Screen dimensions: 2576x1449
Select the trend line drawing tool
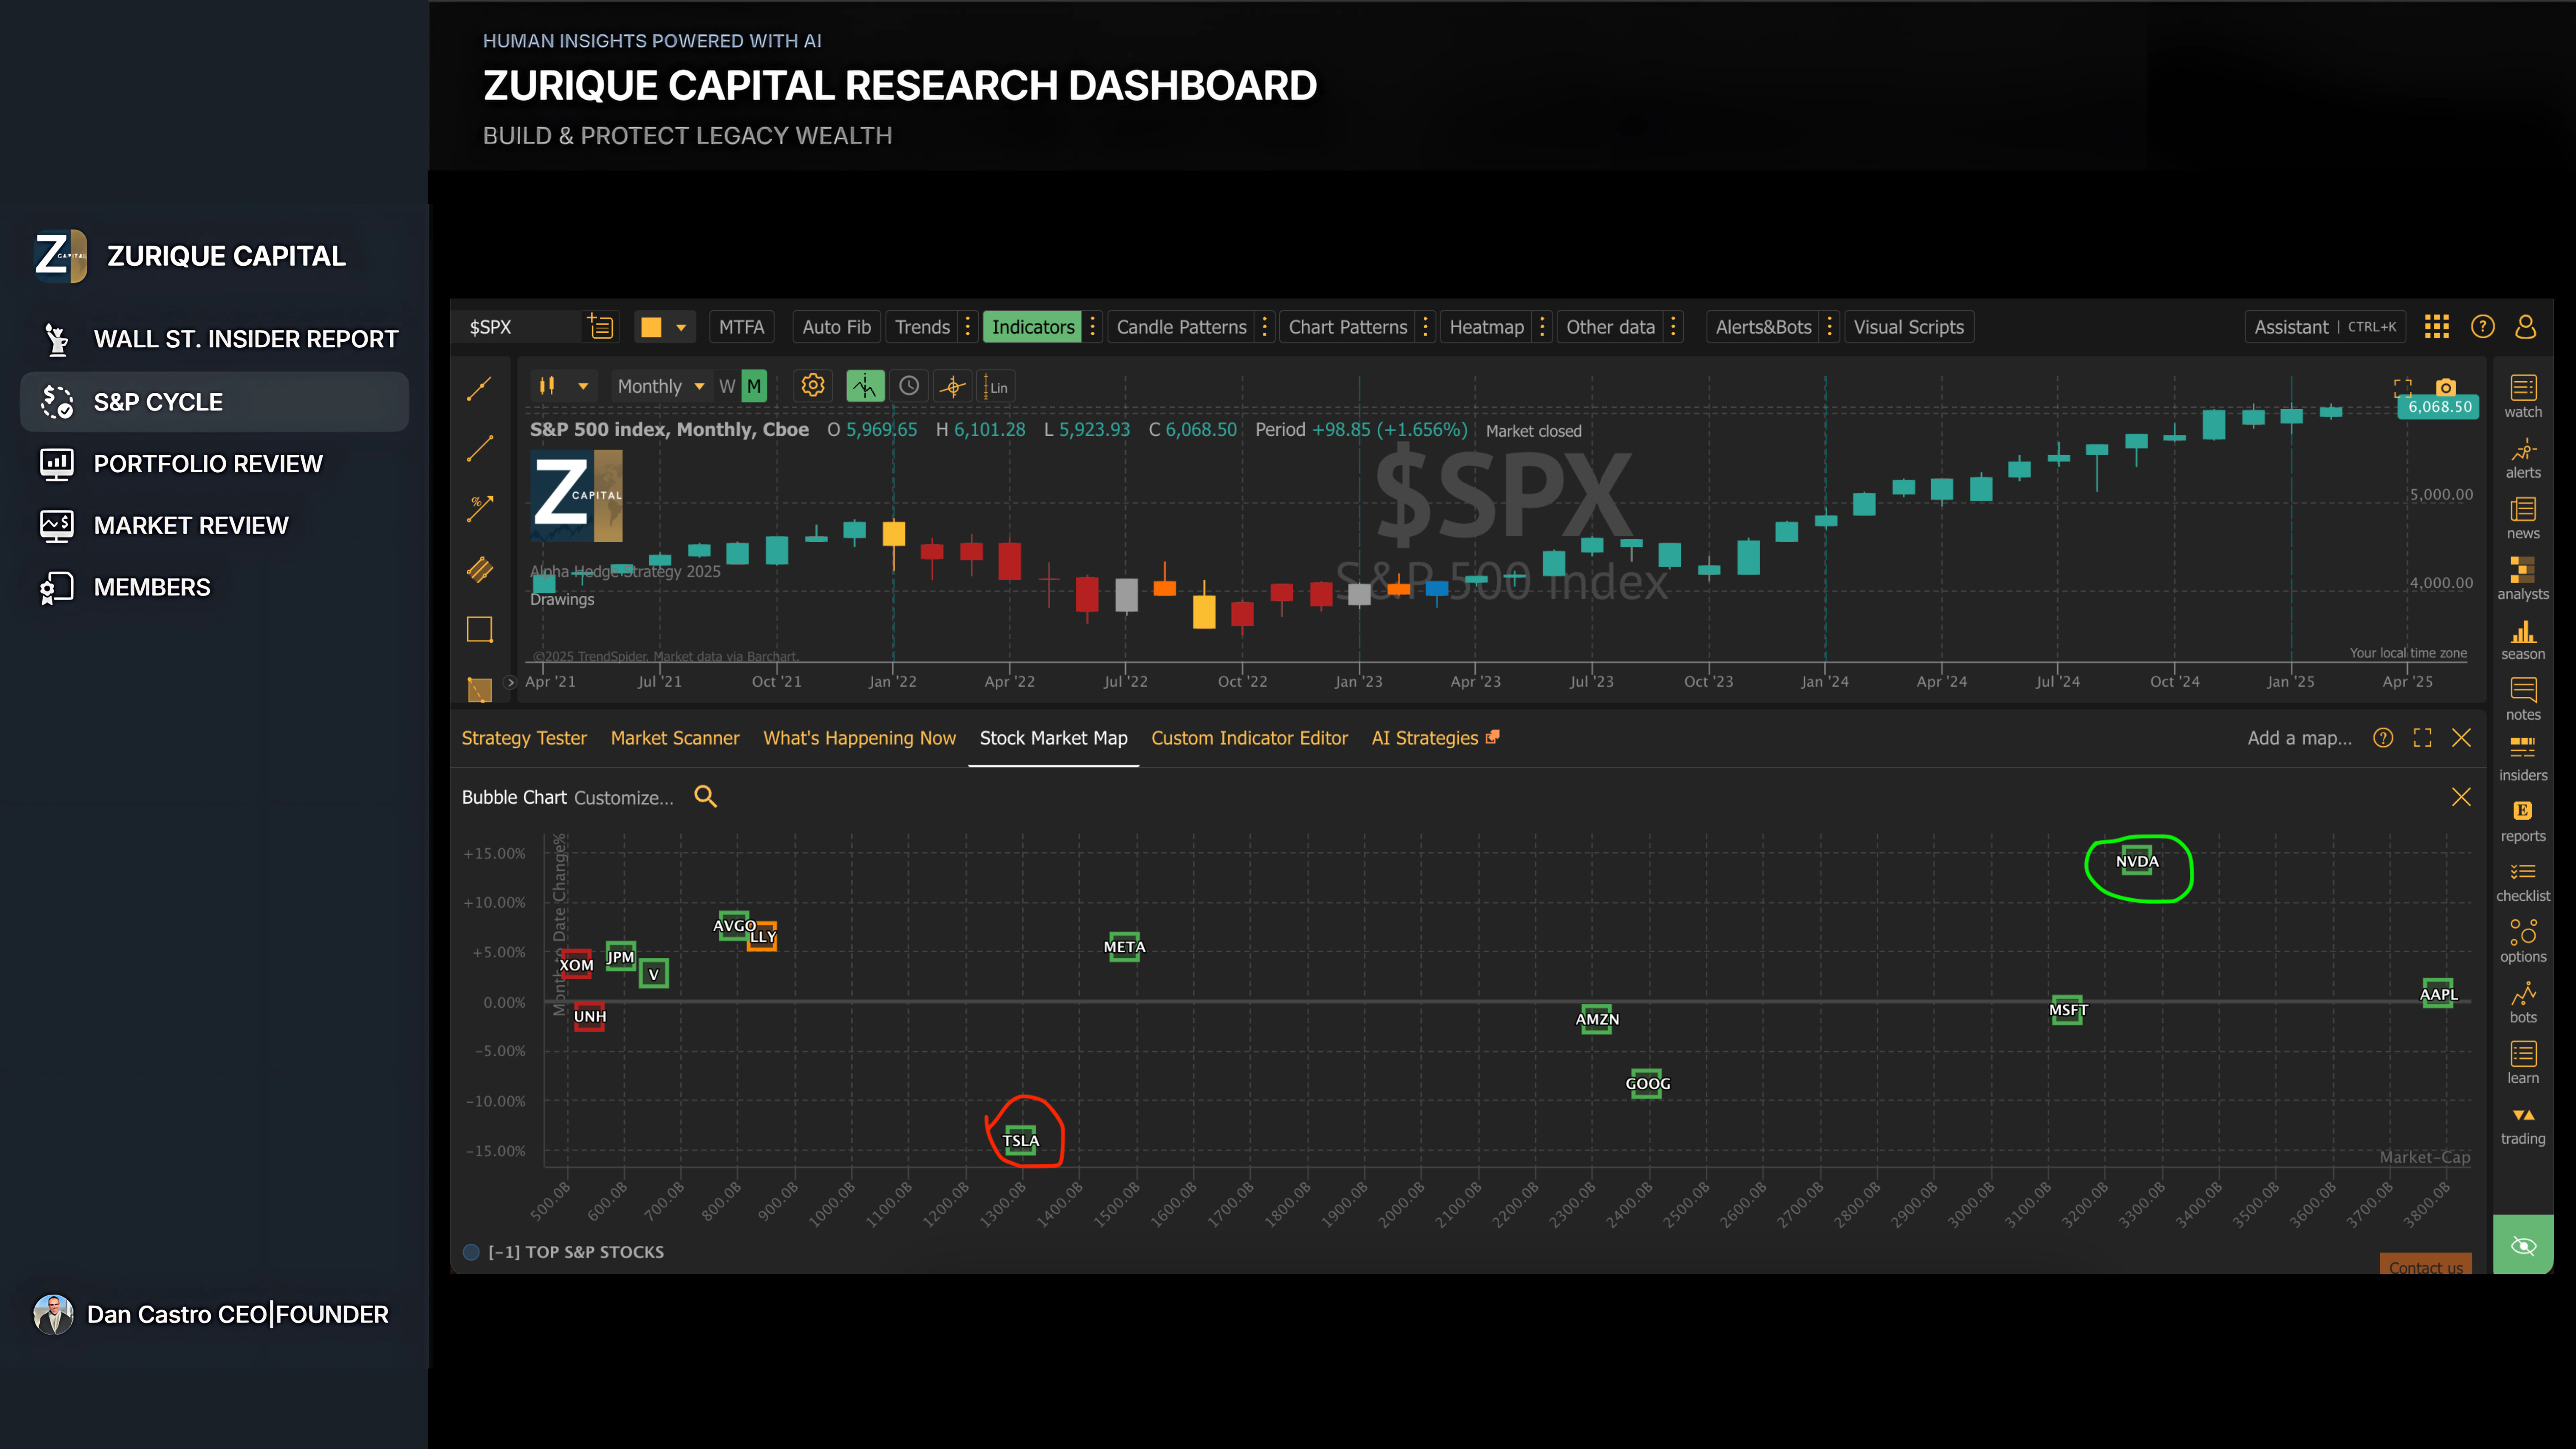[480, 388]
